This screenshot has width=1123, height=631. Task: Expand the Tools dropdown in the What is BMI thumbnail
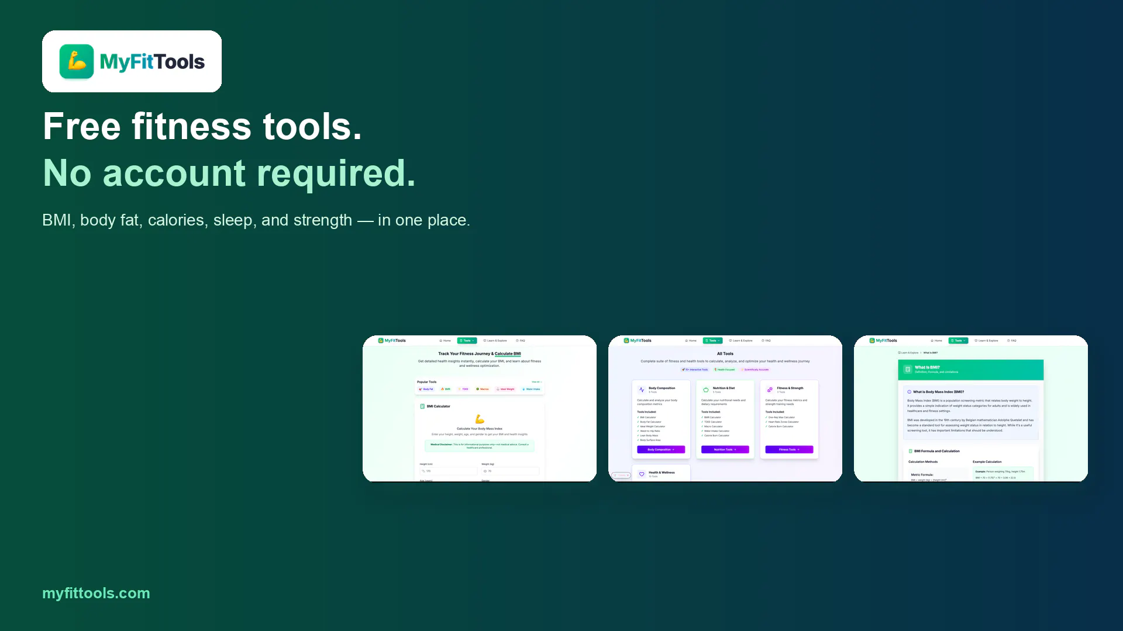pos(958,341)
